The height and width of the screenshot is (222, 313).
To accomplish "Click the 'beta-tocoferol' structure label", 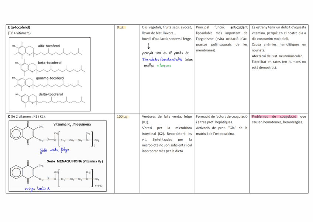I will click(x=50, y=63).
